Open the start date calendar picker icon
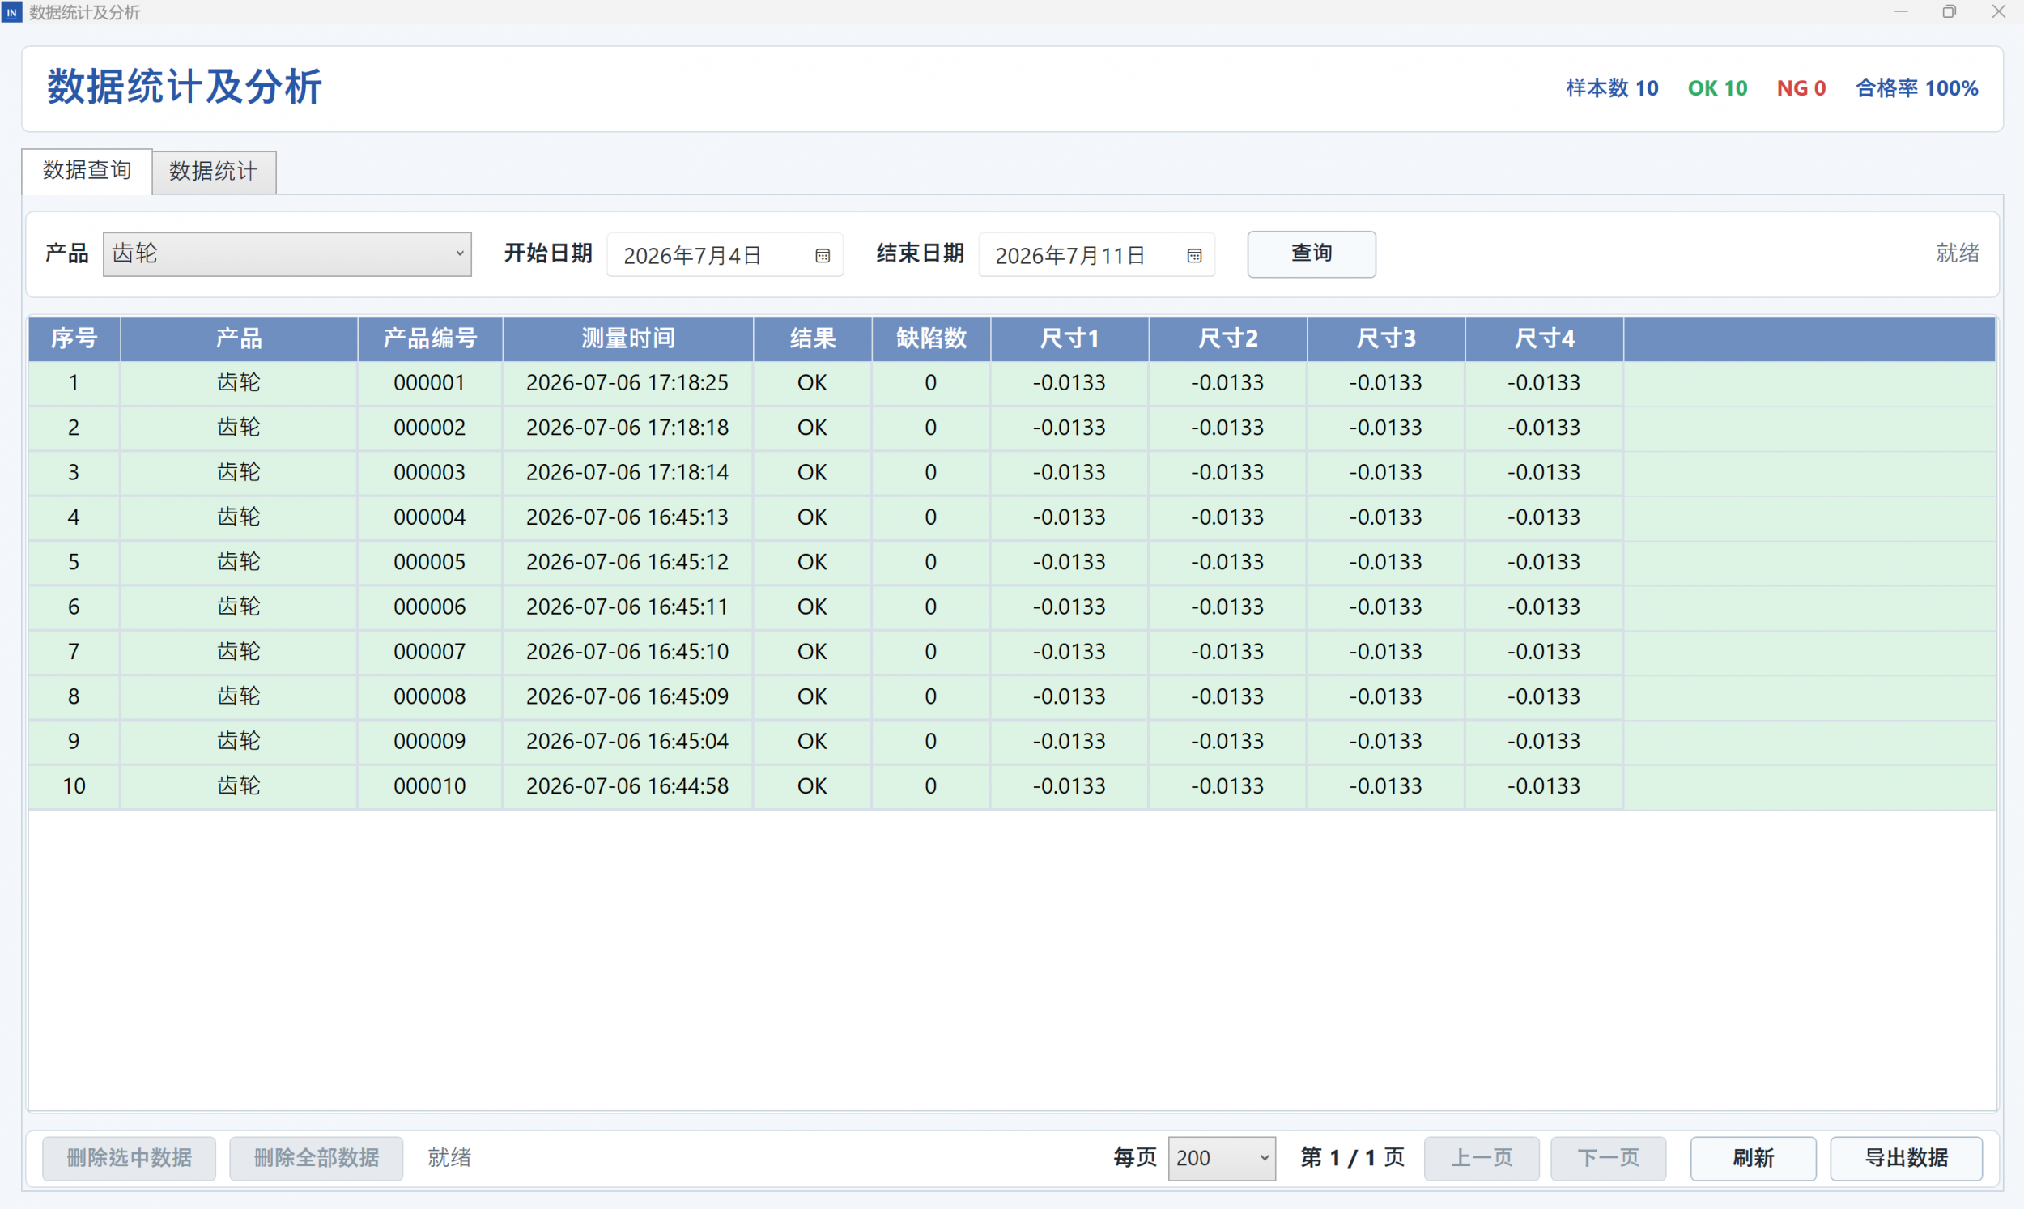 (x=822, y=256)
